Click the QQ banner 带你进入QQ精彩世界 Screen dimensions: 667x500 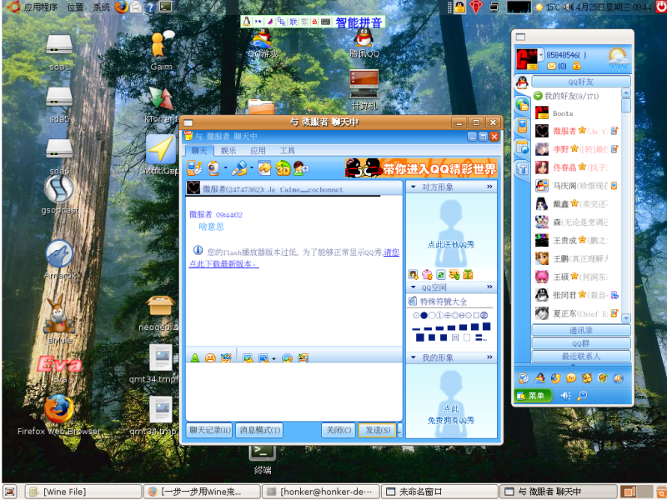point(421,168)
